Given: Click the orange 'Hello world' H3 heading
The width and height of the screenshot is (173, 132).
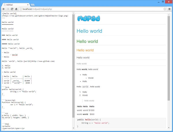Looking at the screenshot, I should click(85, 50).
